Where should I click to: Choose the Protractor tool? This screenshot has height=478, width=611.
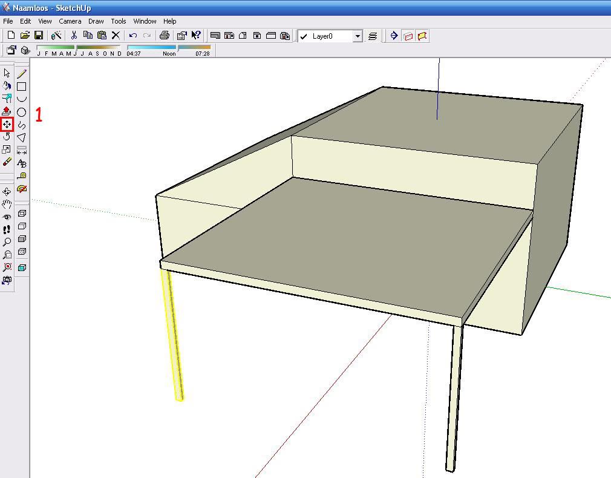click(x=22, y=189)
